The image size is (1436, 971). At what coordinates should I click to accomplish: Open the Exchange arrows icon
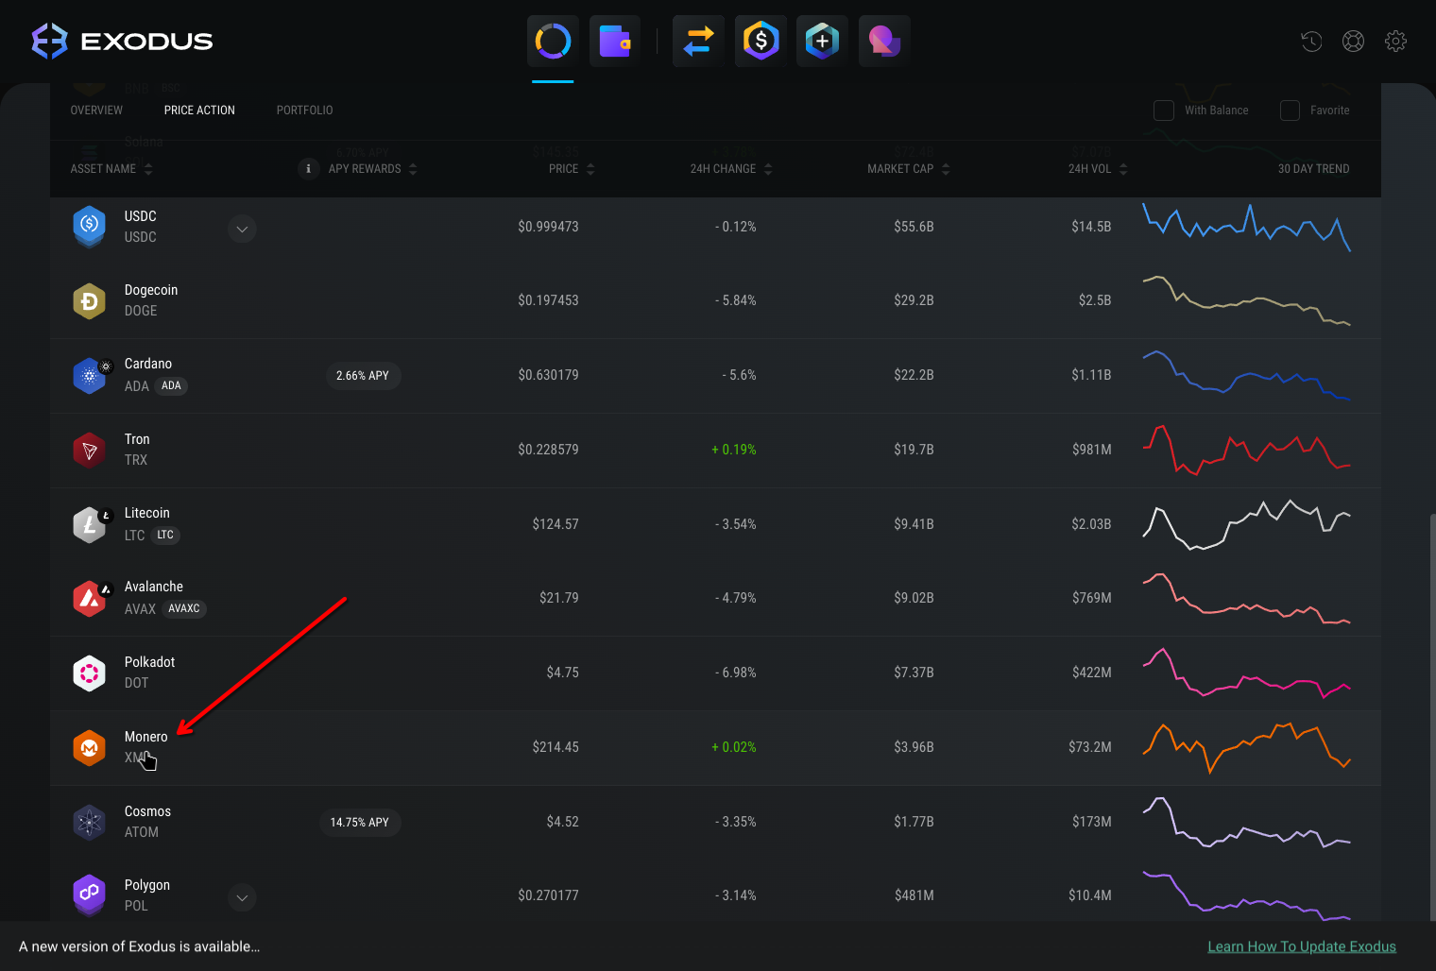(x=698, y=42)
